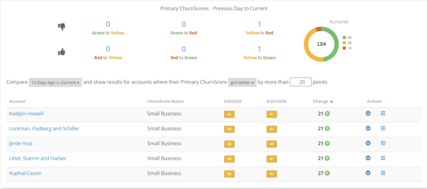The image size is (427, 189).
Task: Click the thumbs down icon
Action: [62, 27]
